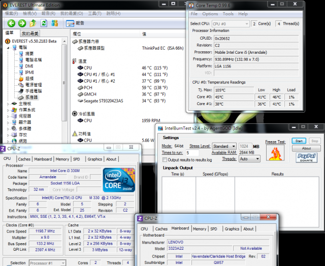Click the Seagate ST9320423AS drive icon
The height and width of the screenshot is (266, 325).
tap(80, 101)
